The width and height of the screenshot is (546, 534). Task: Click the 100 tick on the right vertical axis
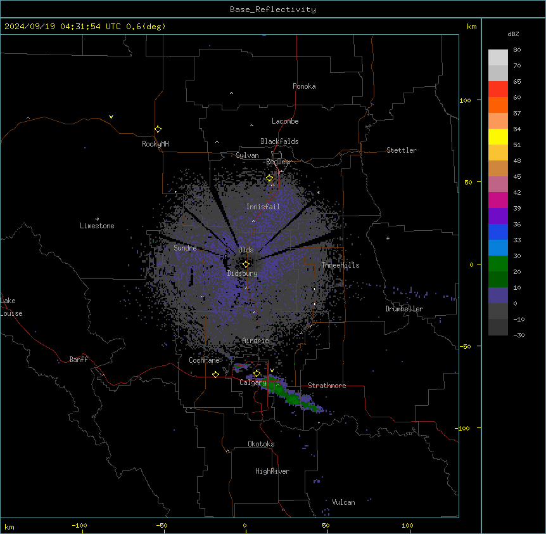(x=465, y=100)
